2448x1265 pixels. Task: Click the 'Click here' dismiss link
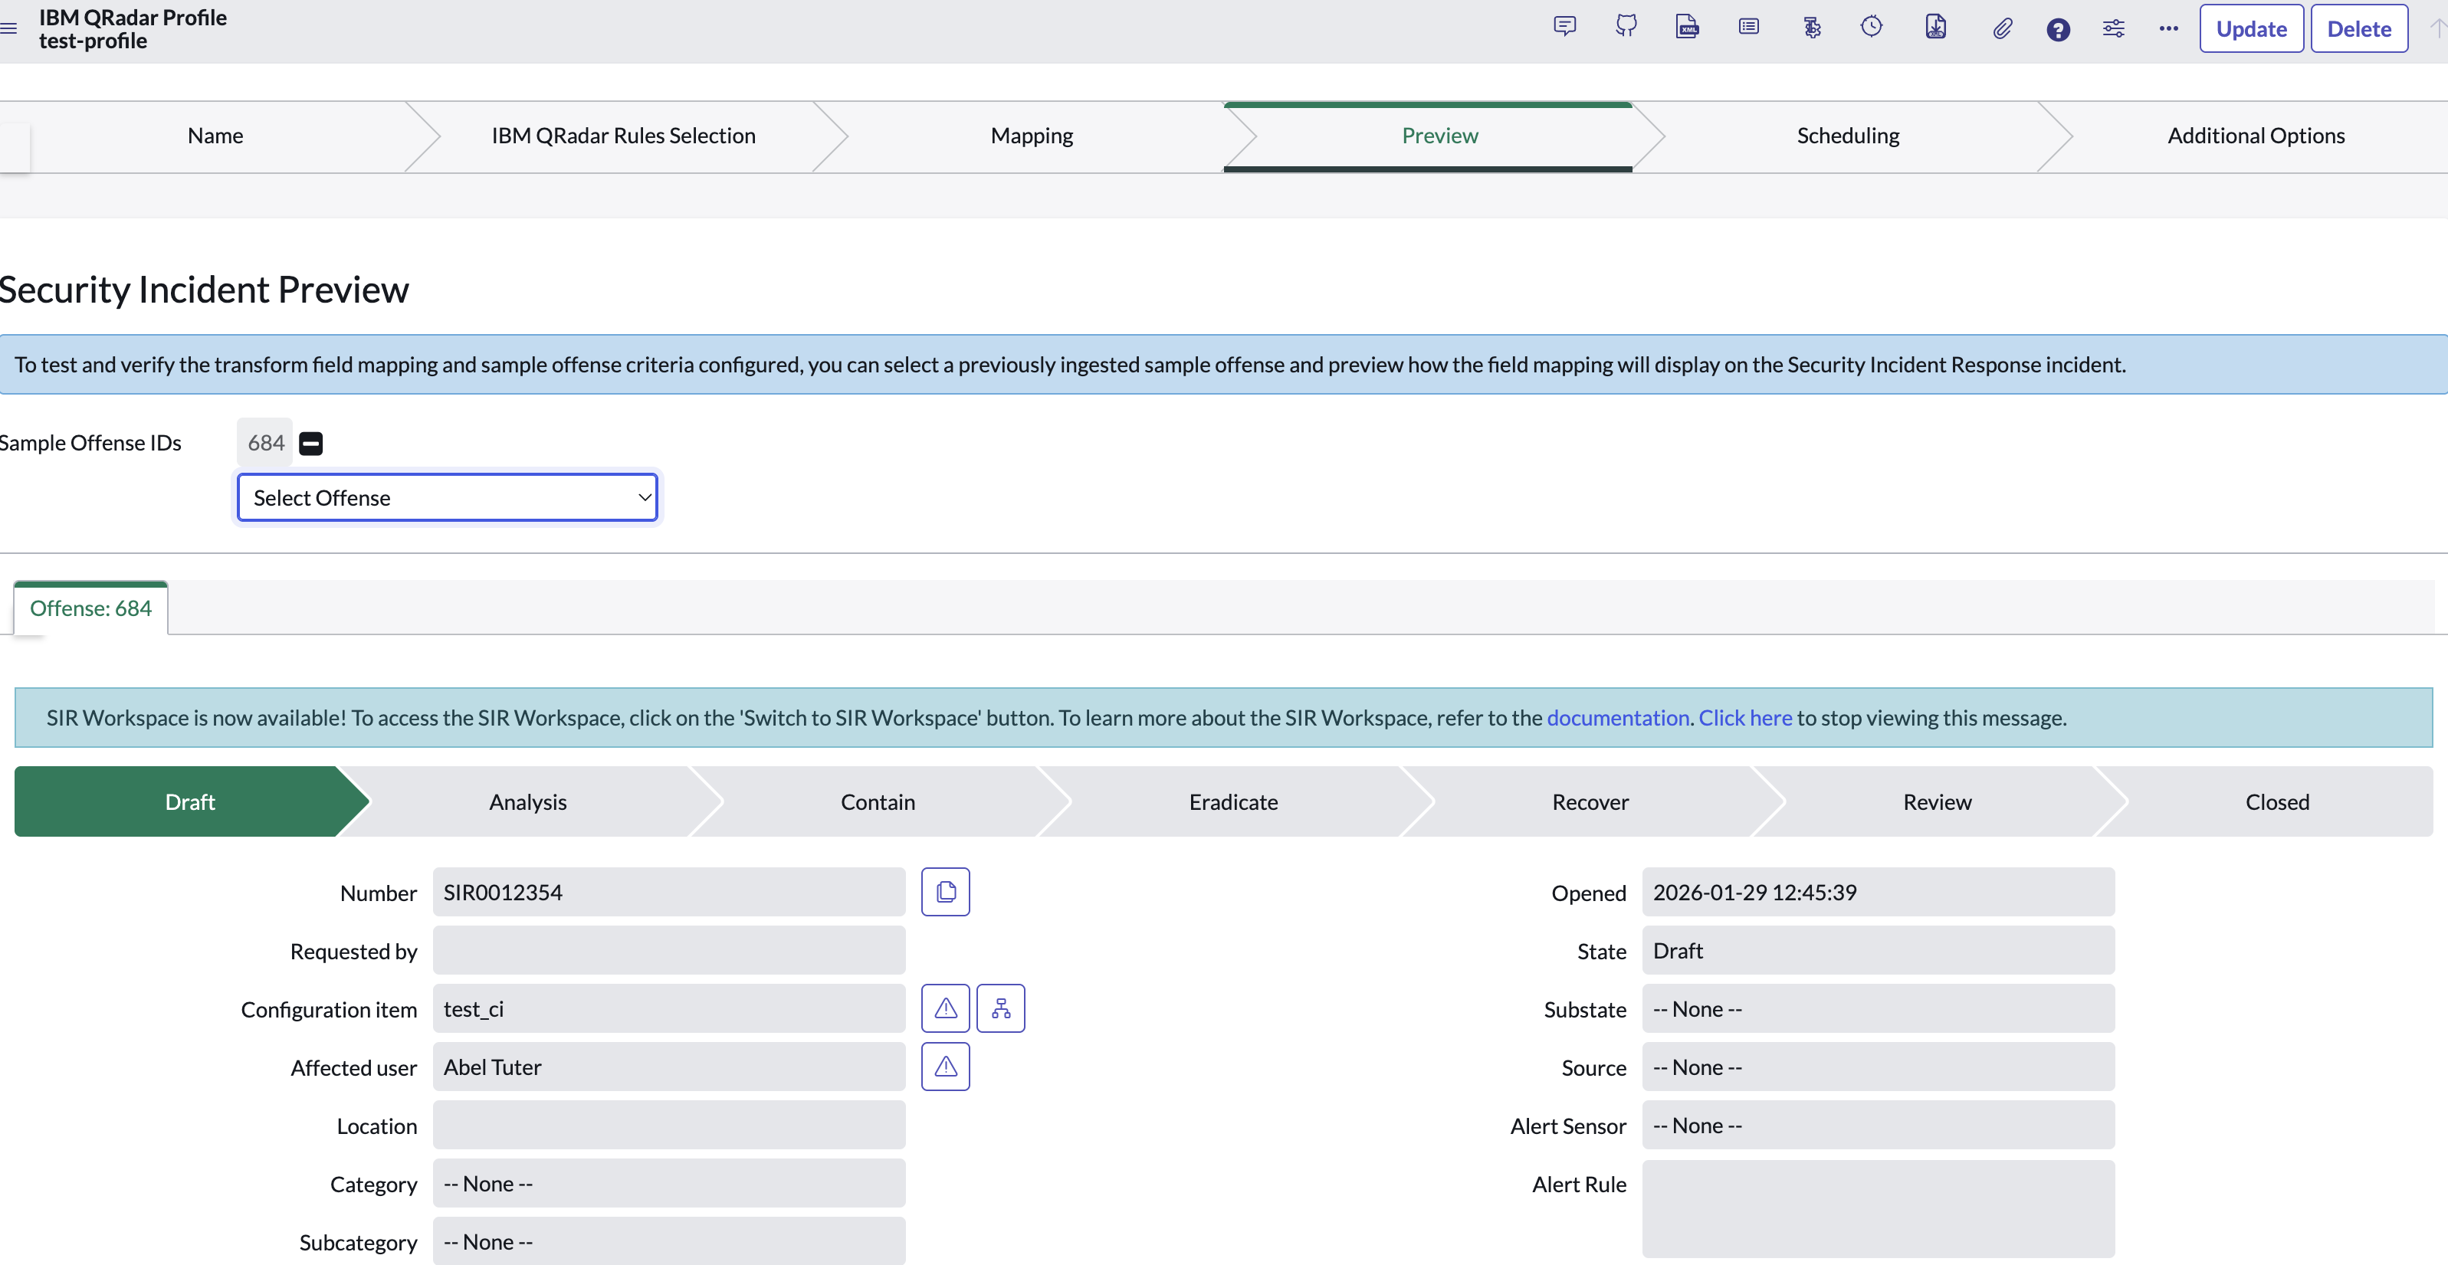[x=1744, y=718]
